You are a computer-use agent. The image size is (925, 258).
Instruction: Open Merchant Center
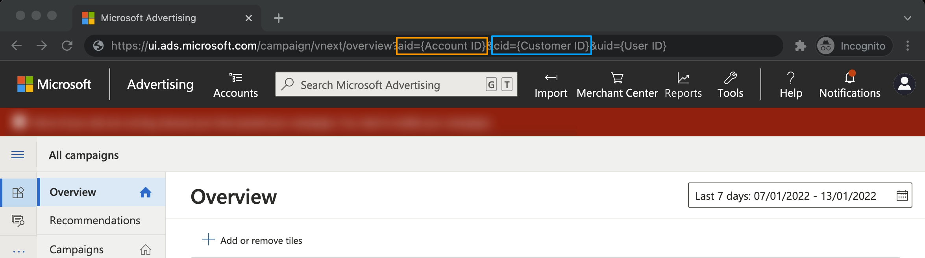(617, 85)
